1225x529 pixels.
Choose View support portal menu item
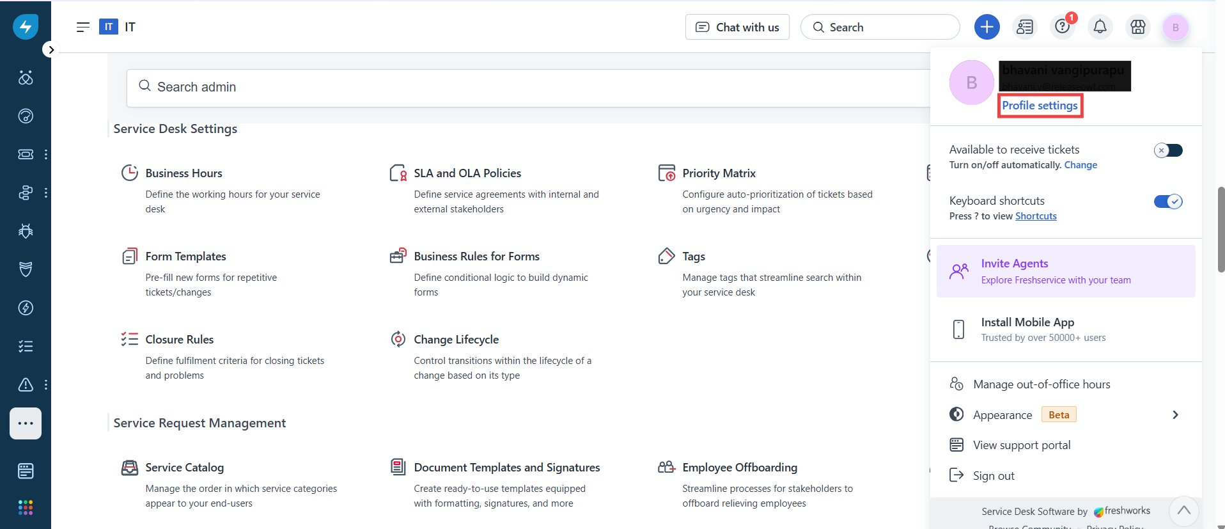click(x=1021, y=445)
